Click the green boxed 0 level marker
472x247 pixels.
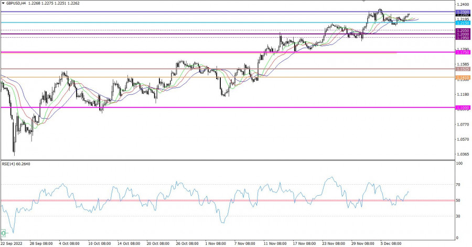click(x=4, y=233)
